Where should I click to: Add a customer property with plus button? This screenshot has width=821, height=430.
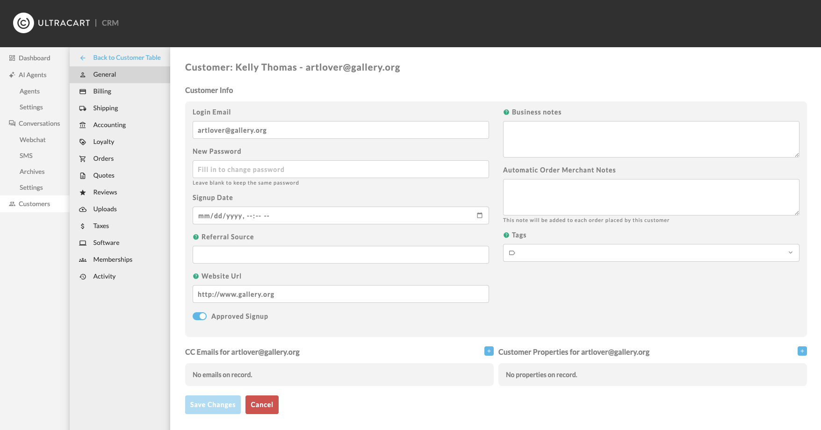802,351
